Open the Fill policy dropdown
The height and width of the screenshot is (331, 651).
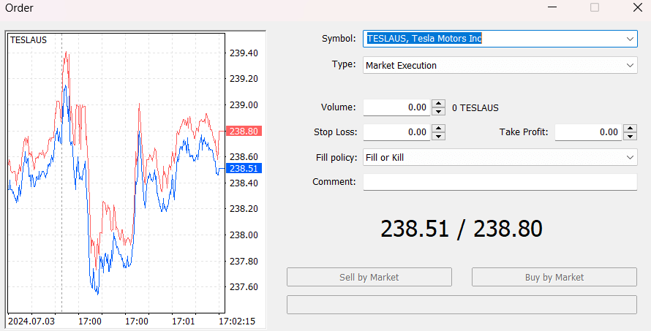[x=630, y=157]
